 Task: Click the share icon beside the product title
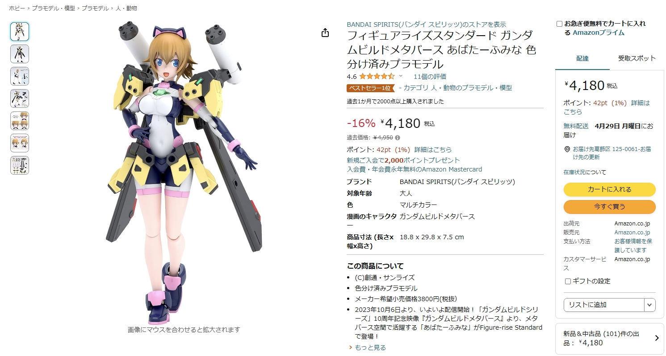tap(325, 33)
